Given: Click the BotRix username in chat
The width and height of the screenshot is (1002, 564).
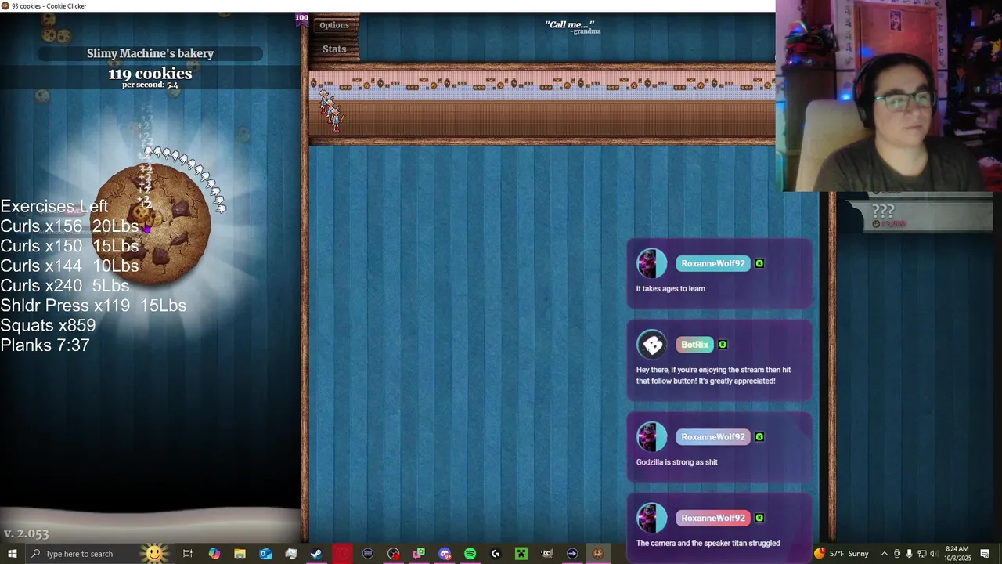Looking at the screenshot, I should tap(694, 345).
